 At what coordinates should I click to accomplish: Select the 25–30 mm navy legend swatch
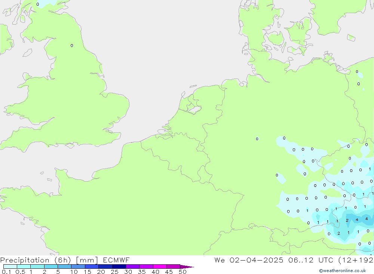[119, 267]
